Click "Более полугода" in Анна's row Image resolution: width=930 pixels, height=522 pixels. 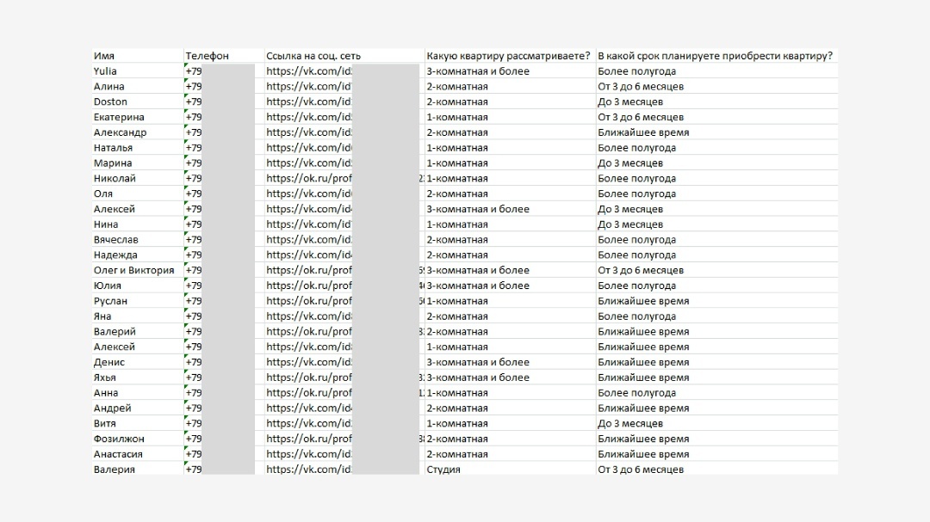[x=637, y=393]
